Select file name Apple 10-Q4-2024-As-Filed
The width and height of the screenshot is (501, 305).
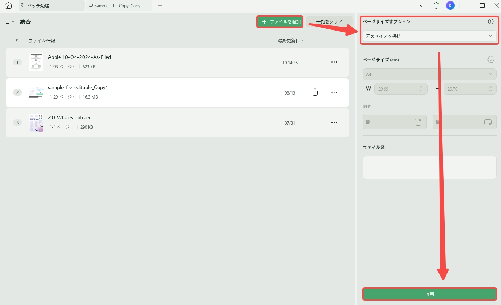[x=79, y=57]
